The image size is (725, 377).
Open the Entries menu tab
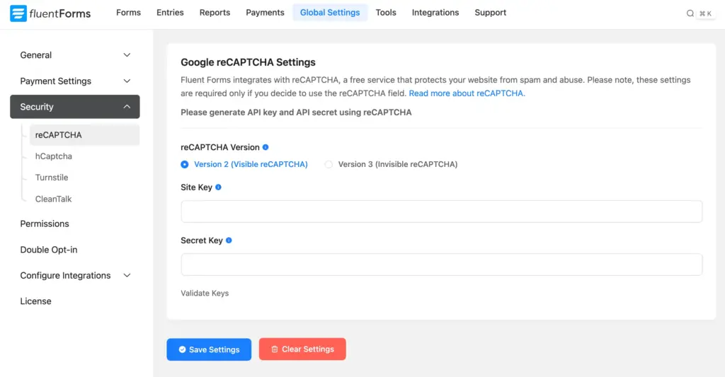[x=170, y=13]
